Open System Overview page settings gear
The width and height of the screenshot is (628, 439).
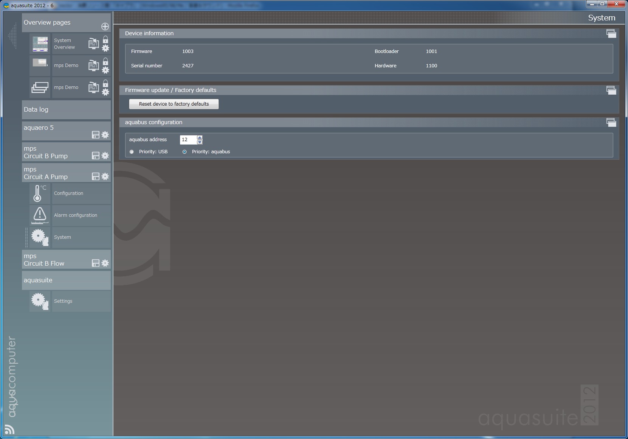pos(105,48)
